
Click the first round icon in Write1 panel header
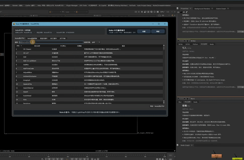tap(181, 41)
